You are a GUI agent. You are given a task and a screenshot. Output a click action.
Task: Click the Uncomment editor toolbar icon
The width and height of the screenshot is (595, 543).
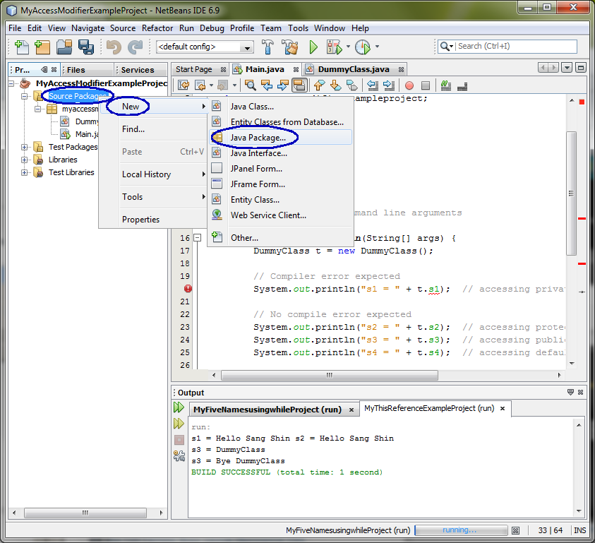(x=462, y=86)
